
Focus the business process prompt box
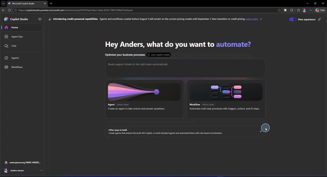185,68
